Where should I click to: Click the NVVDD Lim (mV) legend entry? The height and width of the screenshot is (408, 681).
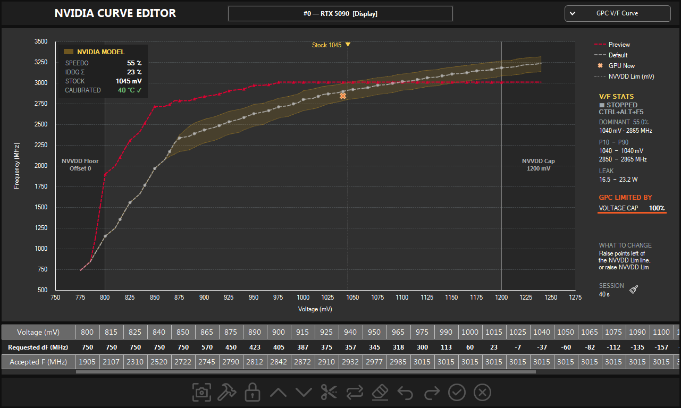(624, 76)
